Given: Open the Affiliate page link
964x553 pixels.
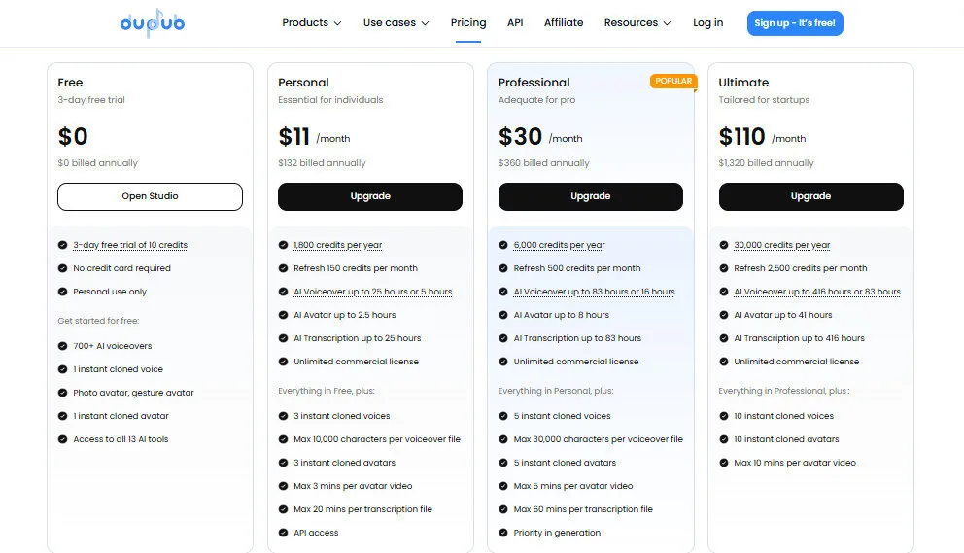Looking at the screenshot, I should pos(564,23).
